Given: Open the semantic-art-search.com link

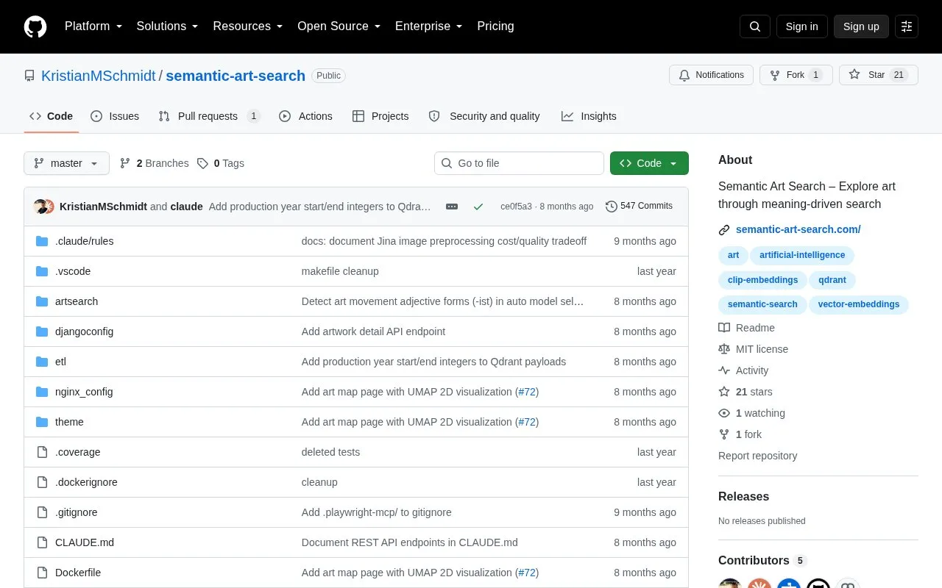Looking at the screenshot, I should (x=798, y=230).
